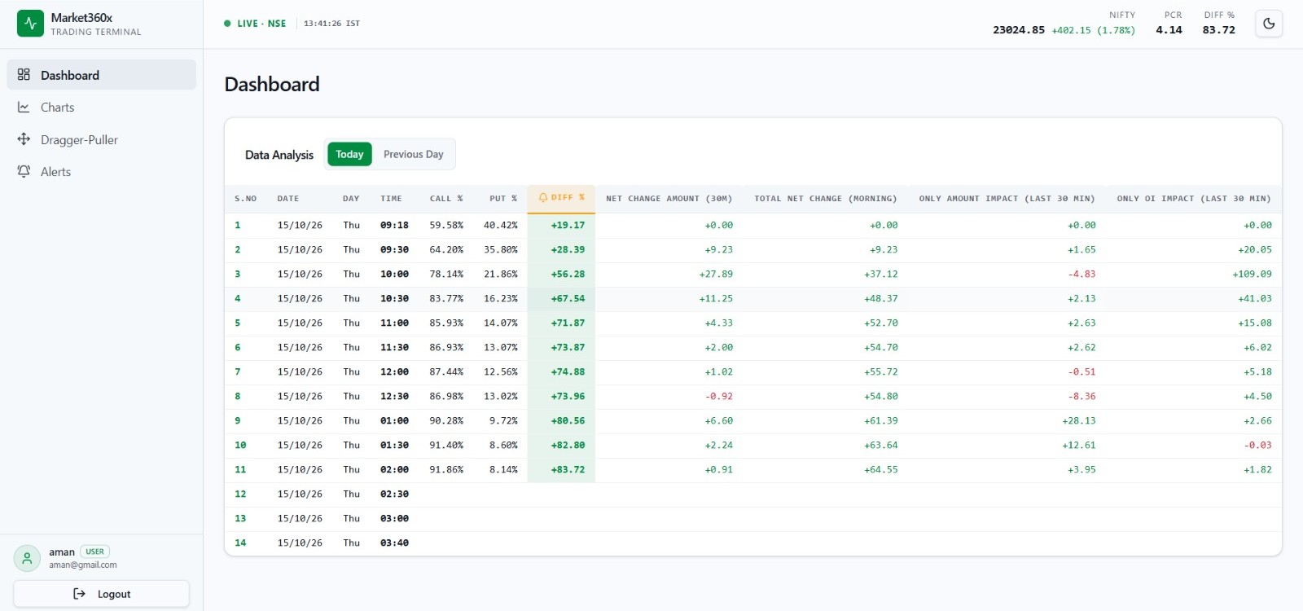Click the NIFTY value 23024.85
Screen dimensions: 1303x611
point(1018,30)
